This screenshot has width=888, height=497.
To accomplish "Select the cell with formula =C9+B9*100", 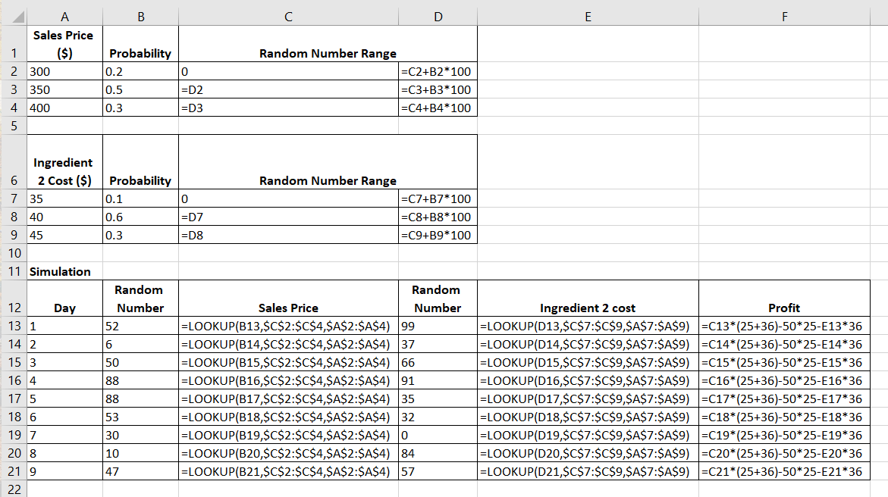I will 438,235.
